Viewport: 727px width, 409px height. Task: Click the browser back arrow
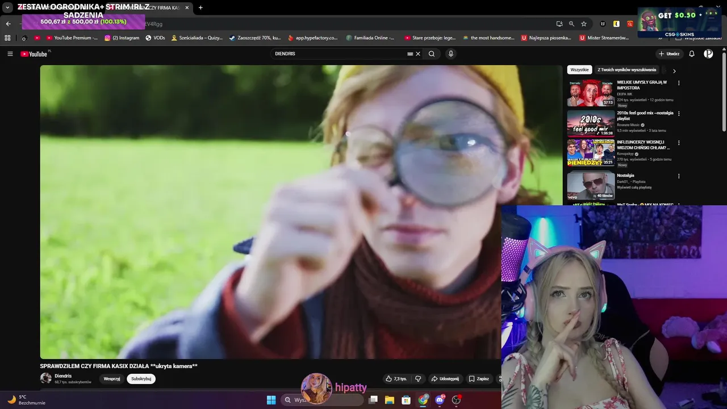point(8,24)
